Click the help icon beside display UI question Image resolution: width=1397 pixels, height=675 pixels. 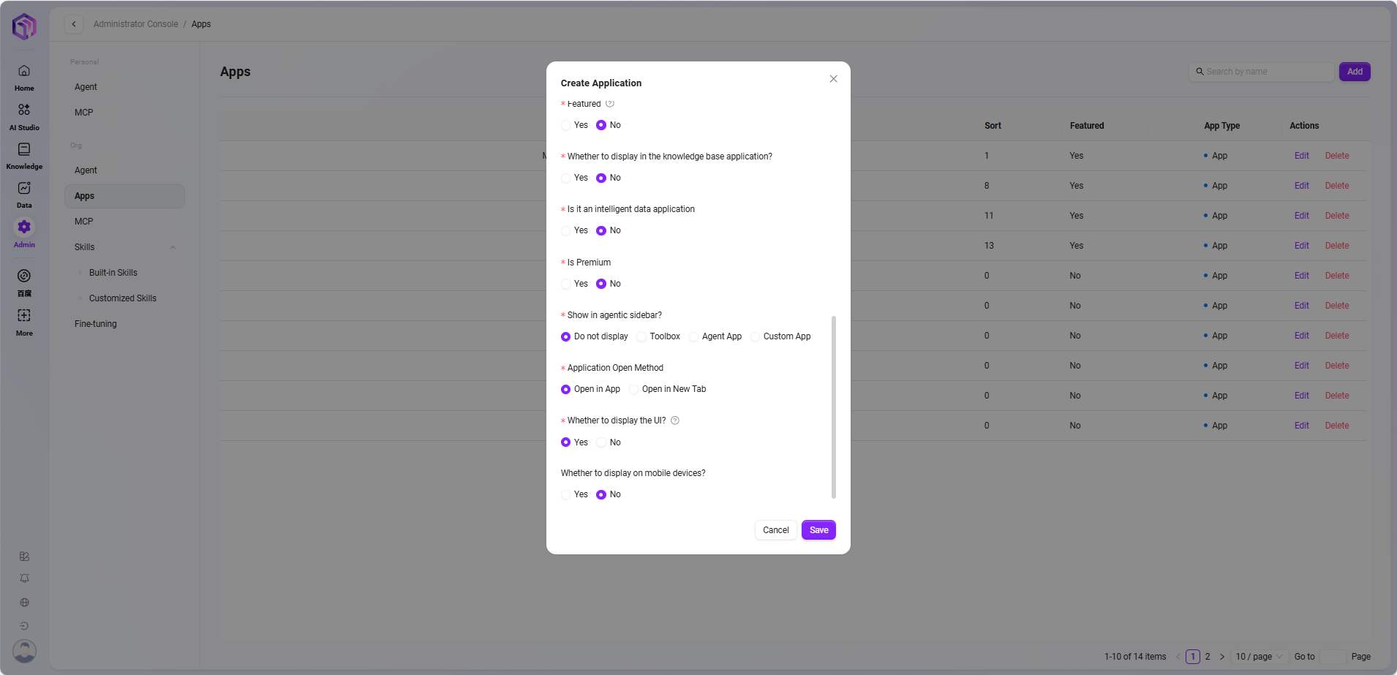click(x=675, y=421)
